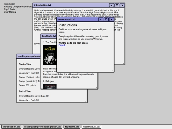Select usermanual.txt taskbar tab
The width and height of the screenshot is (172, 129).
point(91,127)
